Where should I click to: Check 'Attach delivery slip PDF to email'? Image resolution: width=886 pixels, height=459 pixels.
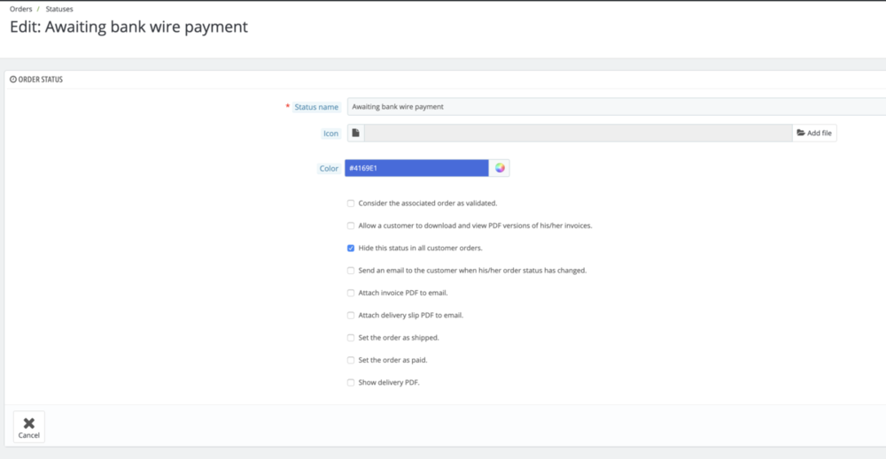(x=351, y=315)
